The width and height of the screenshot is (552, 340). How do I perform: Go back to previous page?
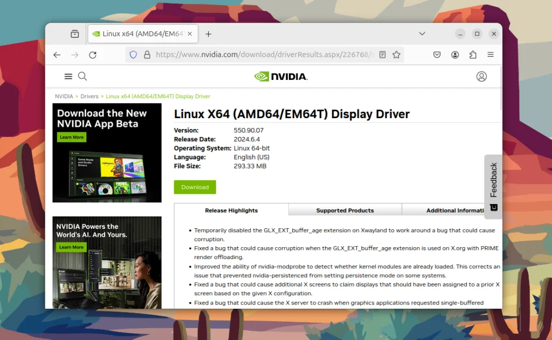pyautogui.click(x=57, y=55)
